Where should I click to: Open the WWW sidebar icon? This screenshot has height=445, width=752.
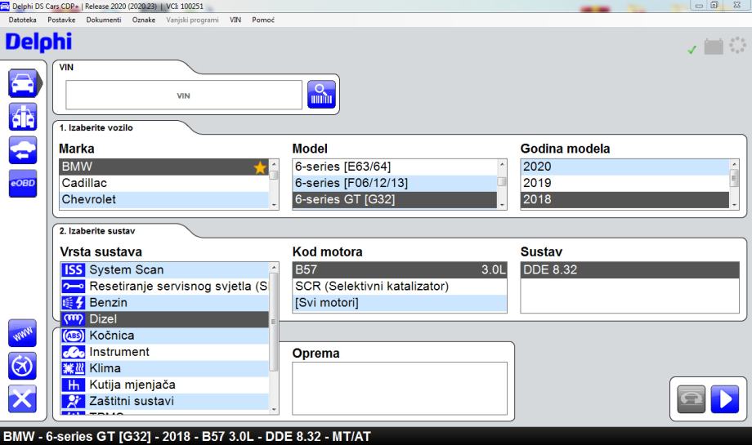click(x=23, y=333)
